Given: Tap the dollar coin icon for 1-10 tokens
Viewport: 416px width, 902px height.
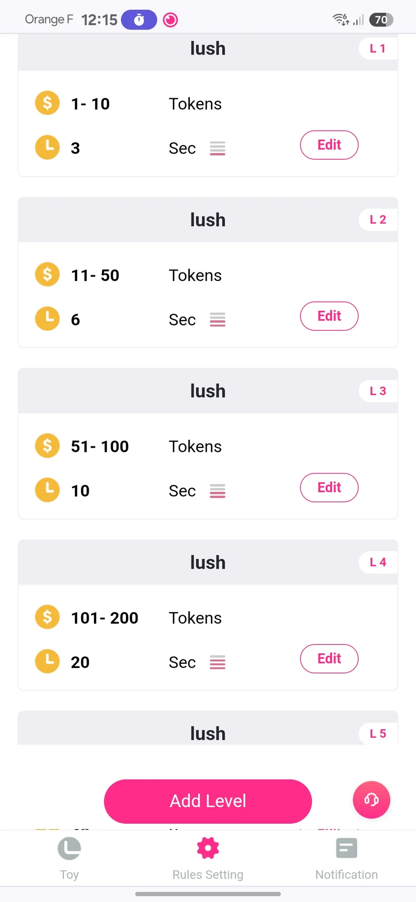Looking at the screenshot, I should click(47, 103).
